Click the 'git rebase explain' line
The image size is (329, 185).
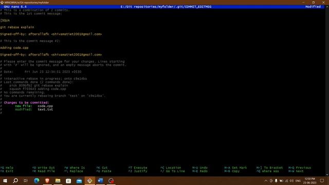pyautogui.click(x=17, y=27)
